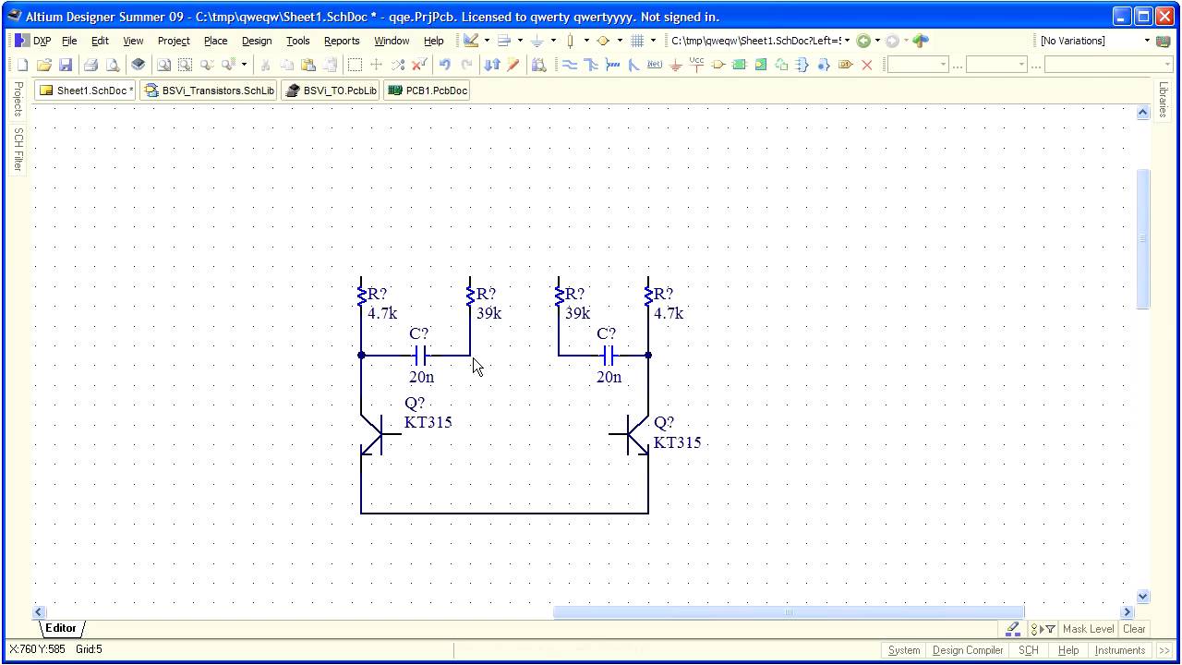Select the Sheet1.SchDoc tab
Viewport: 1182px width, 665px height.
tap(85, 91)
